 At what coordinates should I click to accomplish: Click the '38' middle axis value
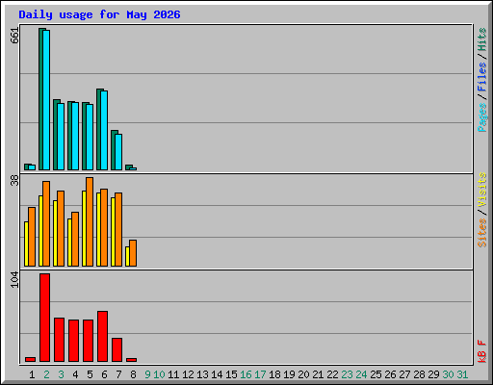14,180
